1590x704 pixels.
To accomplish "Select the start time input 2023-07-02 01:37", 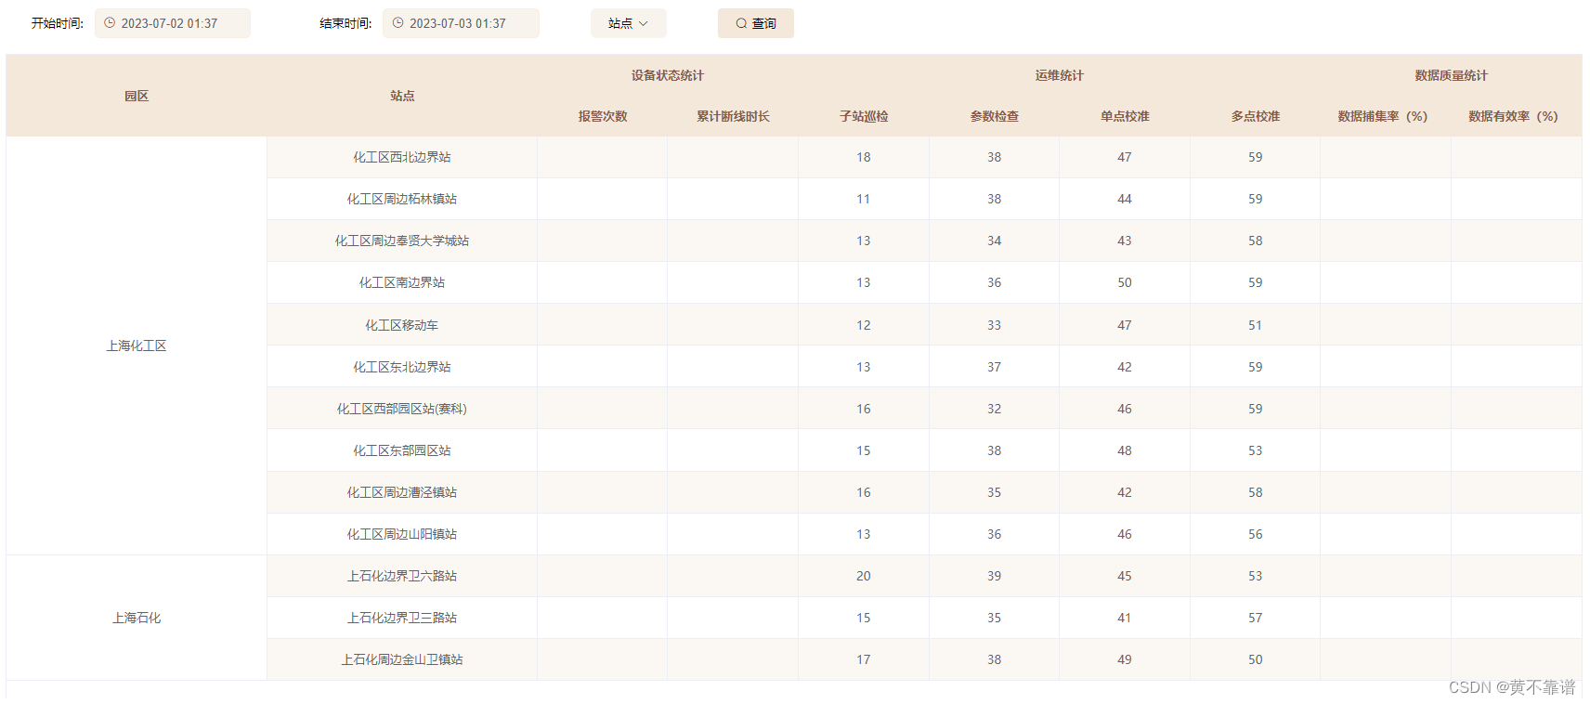I will pyautogui.click(x=173, y=23).
